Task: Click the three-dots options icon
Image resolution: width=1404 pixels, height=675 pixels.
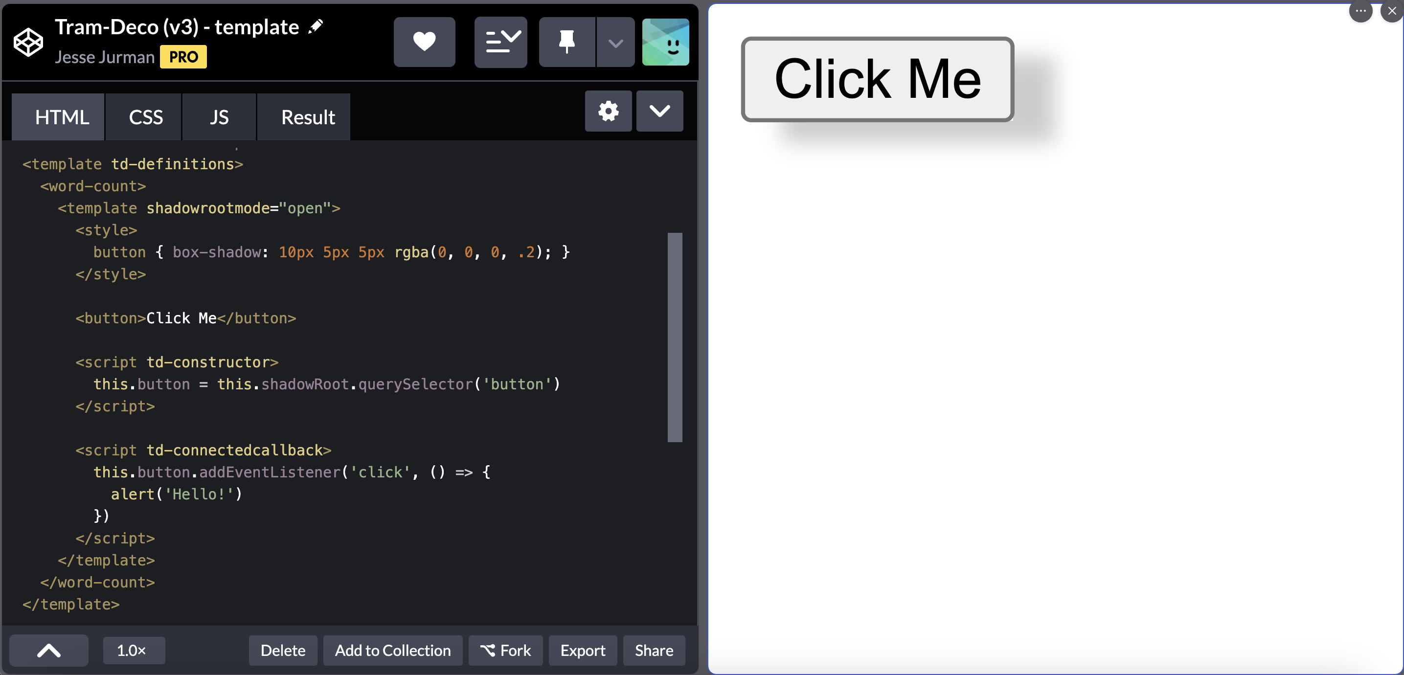Action: [1360, 11]
